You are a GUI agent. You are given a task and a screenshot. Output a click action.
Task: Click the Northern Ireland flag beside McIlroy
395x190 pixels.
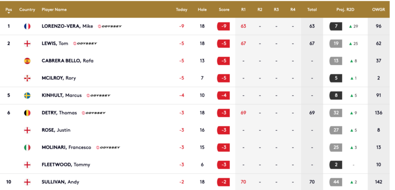tap(27, 78)
